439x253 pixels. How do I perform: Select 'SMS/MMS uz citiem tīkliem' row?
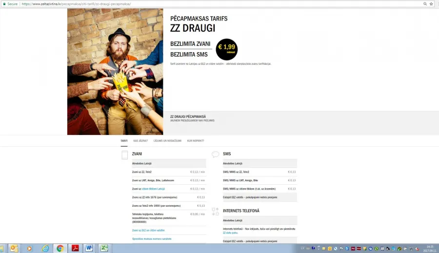[259, 189]
